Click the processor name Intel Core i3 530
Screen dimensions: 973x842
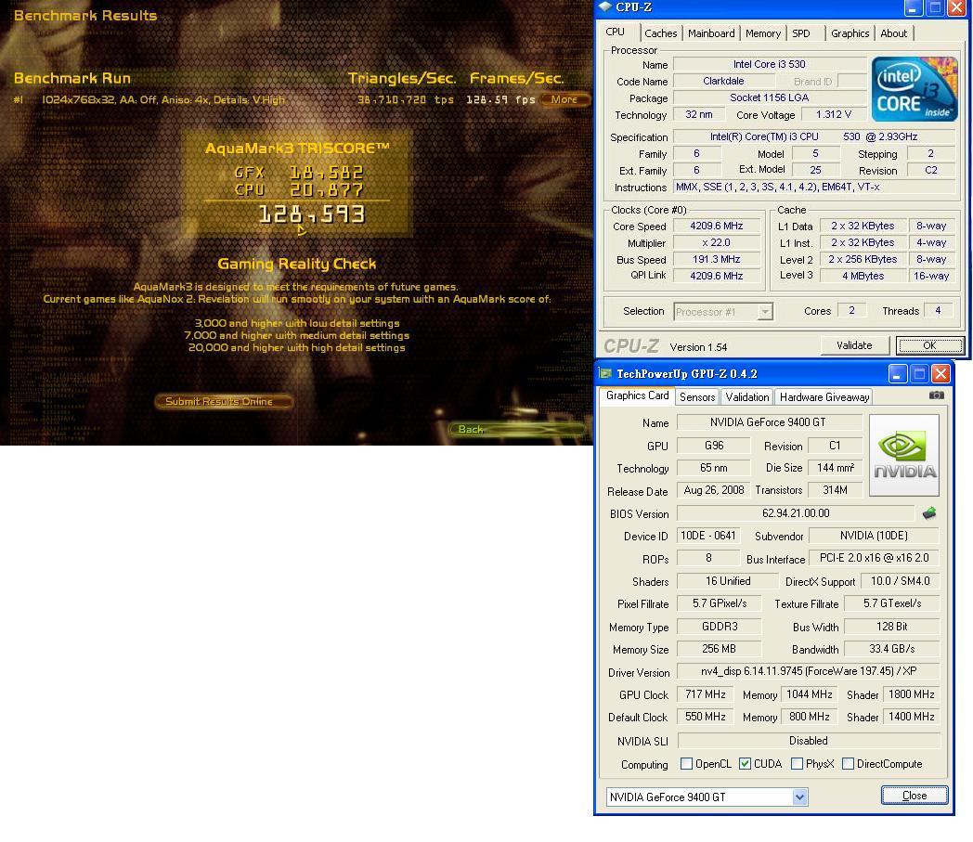click(x=769, y=64)
